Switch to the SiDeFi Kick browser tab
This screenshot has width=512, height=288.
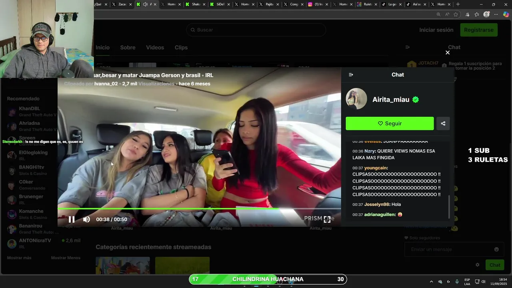(220, 4)
